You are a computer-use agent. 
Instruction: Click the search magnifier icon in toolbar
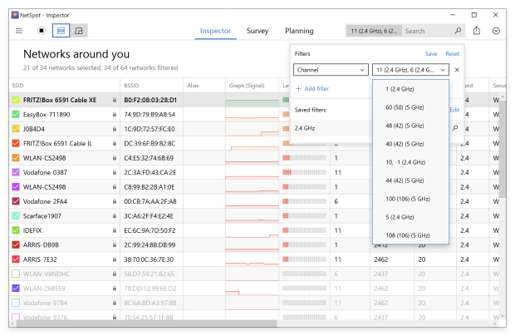[x=458, y=31]
